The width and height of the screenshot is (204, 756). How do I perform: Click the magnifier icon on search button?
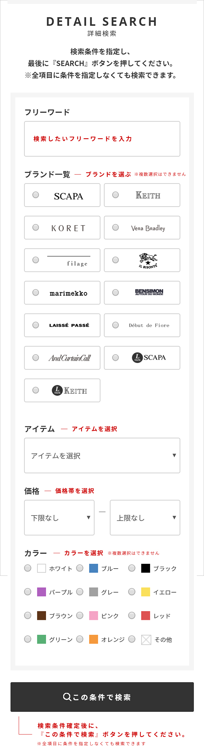pos(67,697)
